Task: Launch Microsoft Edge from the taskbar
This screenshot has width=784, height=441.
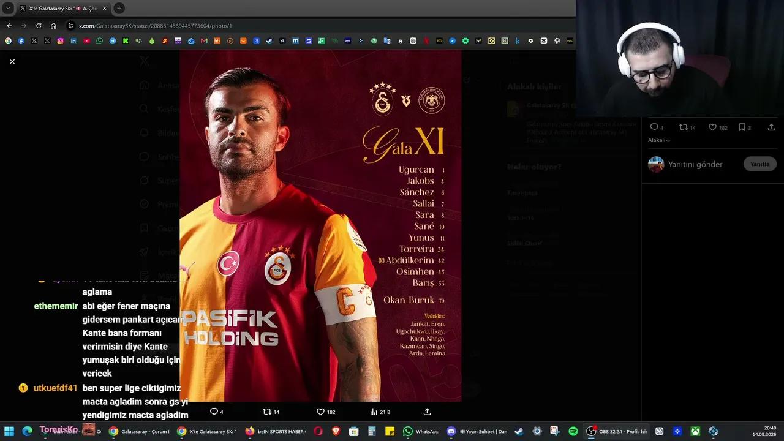Action: 27,431
